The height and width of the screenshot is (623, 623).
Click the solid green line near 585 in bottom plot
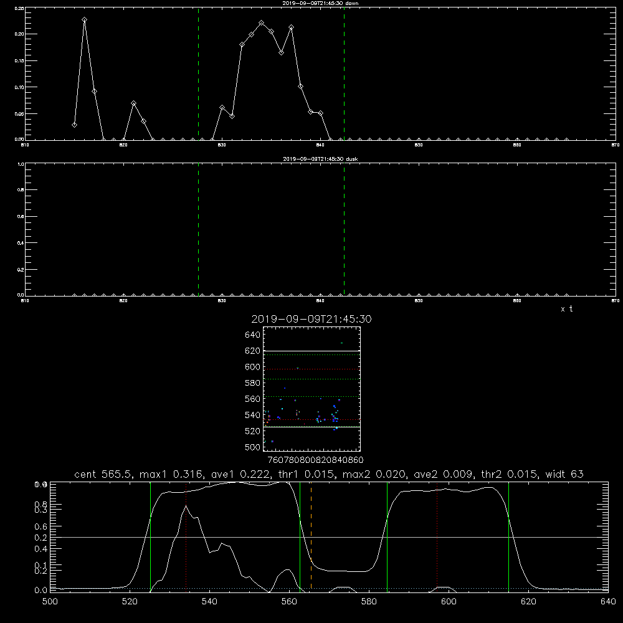pos(387,536)
